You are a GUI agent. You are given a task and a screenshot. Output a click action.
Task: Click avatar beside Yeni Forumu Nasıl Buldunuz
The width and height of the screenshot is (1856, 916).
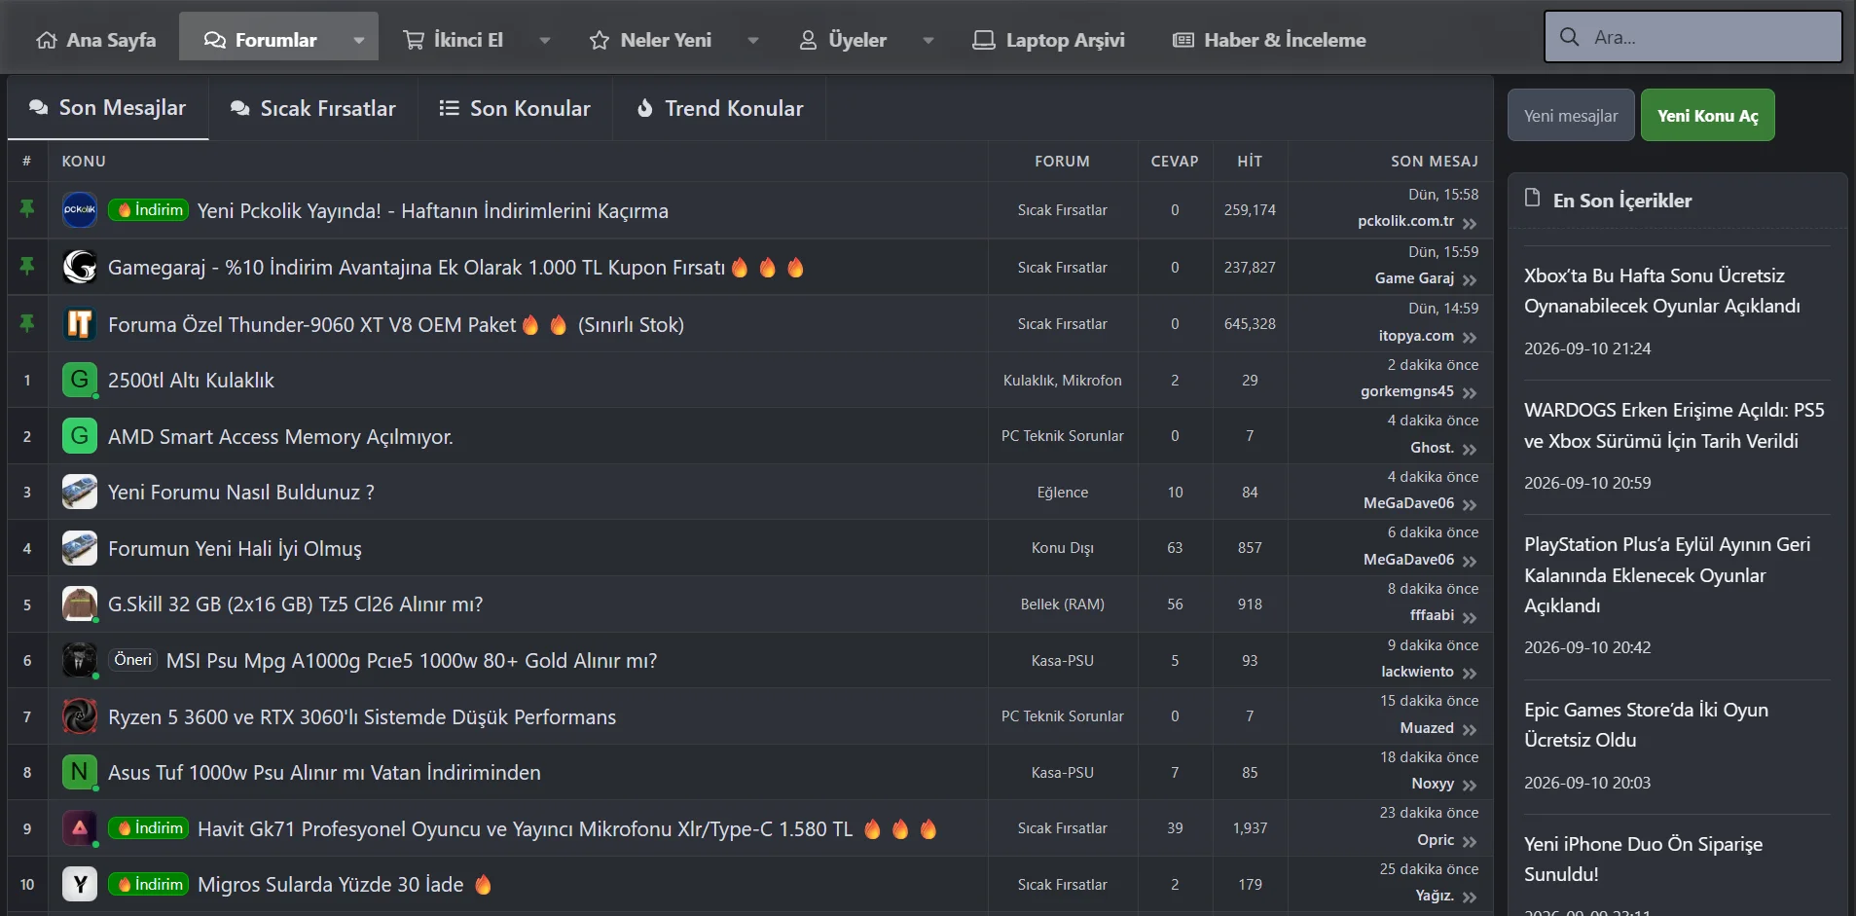(x=80, y=493)
